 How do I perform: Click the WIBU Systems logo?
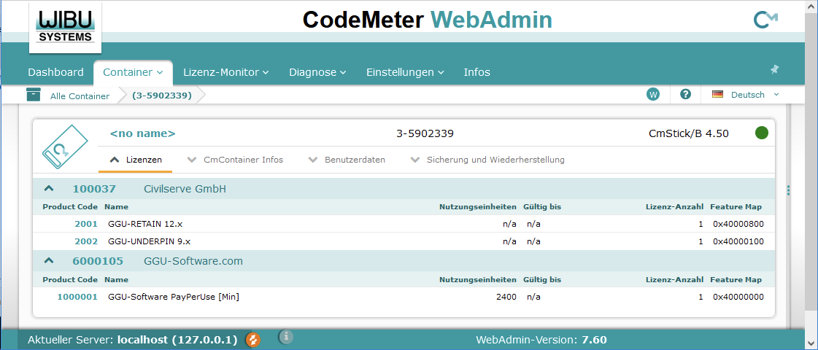(x=65, y=26)
